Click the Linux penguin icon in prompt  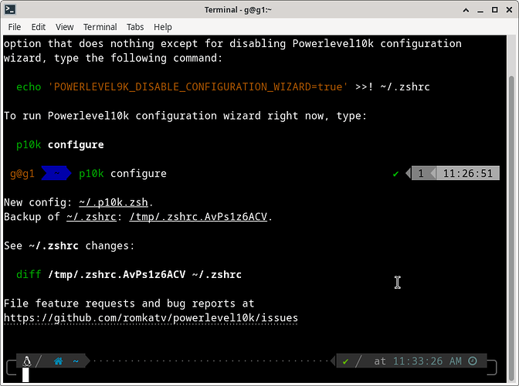(x=27, y=361)
